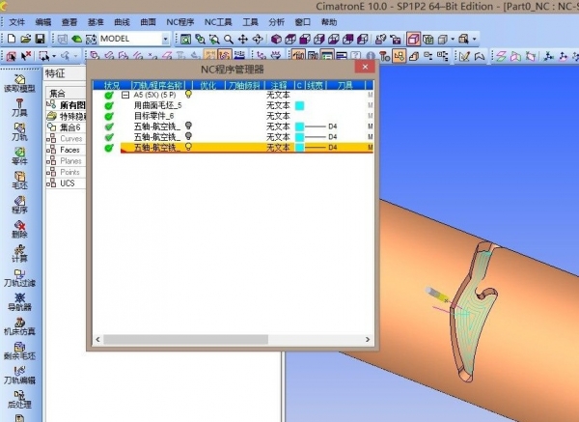Image resolution: width=579 pixels, height=422 pixels.
Task: Launch the 导航器 (navigator) sidebar icon
Action: (x=19, y=302)
